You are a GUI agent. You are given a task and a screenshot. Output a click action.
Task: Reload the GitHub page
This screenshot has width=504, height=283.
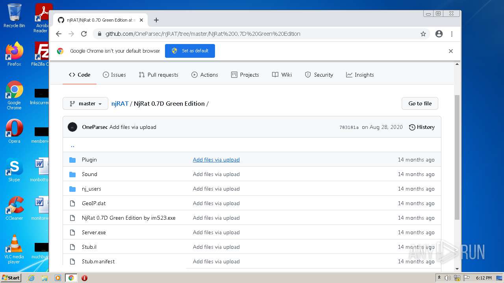(x=84, y=34)
